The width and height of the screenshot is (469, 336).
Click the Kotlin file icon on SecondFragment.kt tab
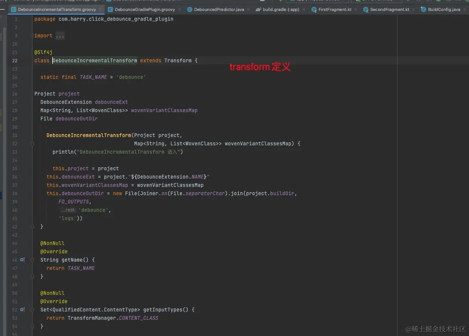[x=366, y=9]
